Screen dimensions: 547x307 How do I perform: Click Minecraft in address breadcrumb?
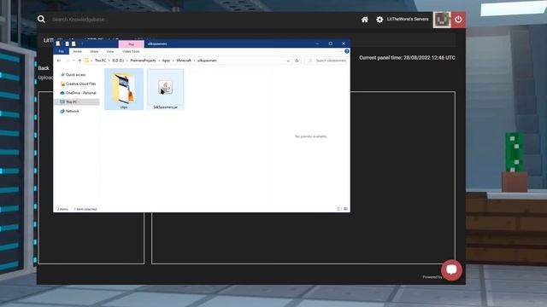tap(184, 61)
